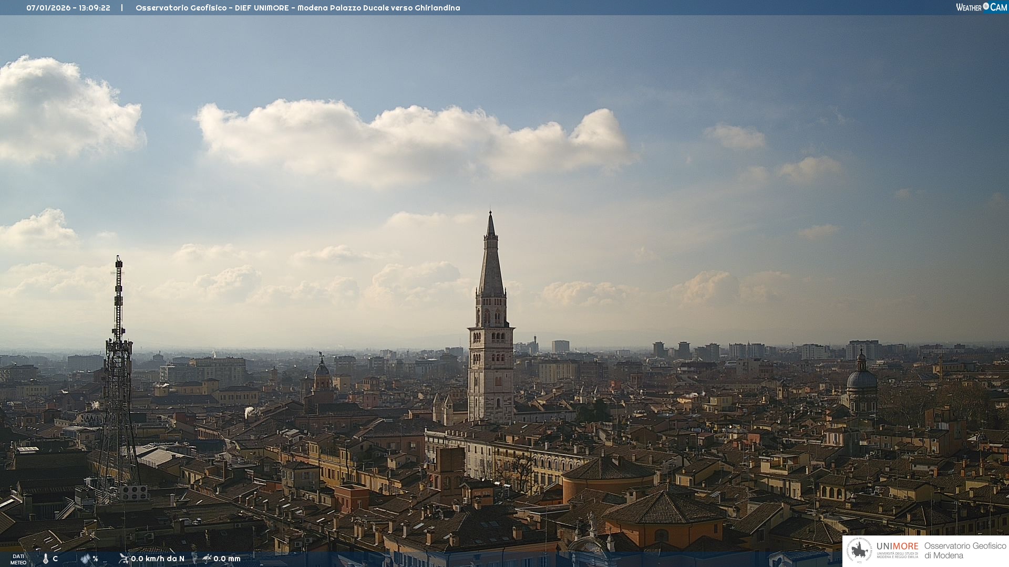Click the 07/01/2026 13:09:22 timestamp
The width and height of the screenshot is (1009, 567).
tap(68, 8)
